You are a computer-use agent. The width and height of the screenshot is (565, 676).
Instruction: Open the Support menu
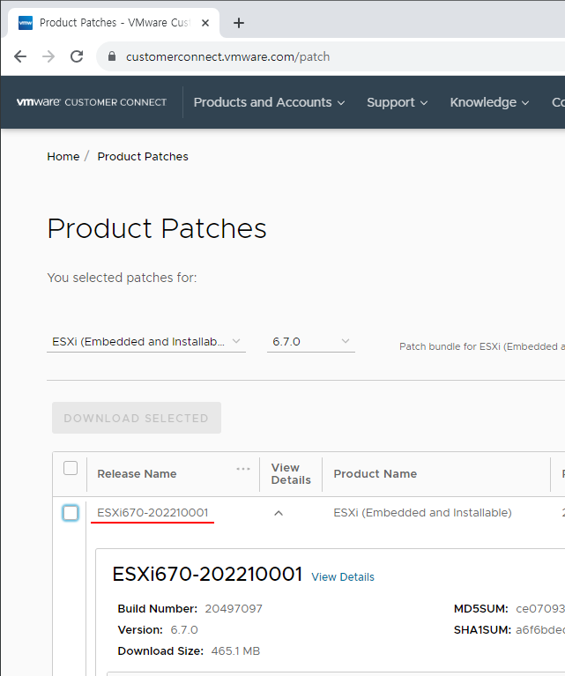pos(397,102)
